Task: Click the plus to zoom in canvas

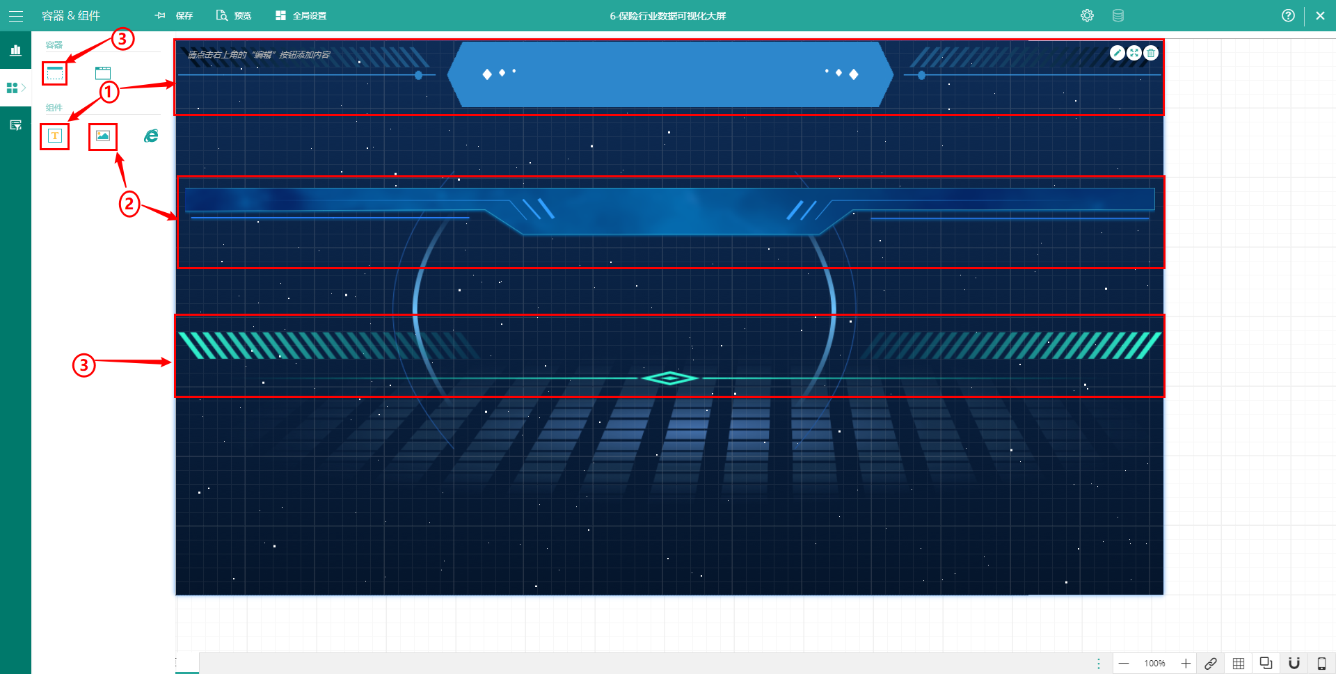Action: coord(1186,664)
